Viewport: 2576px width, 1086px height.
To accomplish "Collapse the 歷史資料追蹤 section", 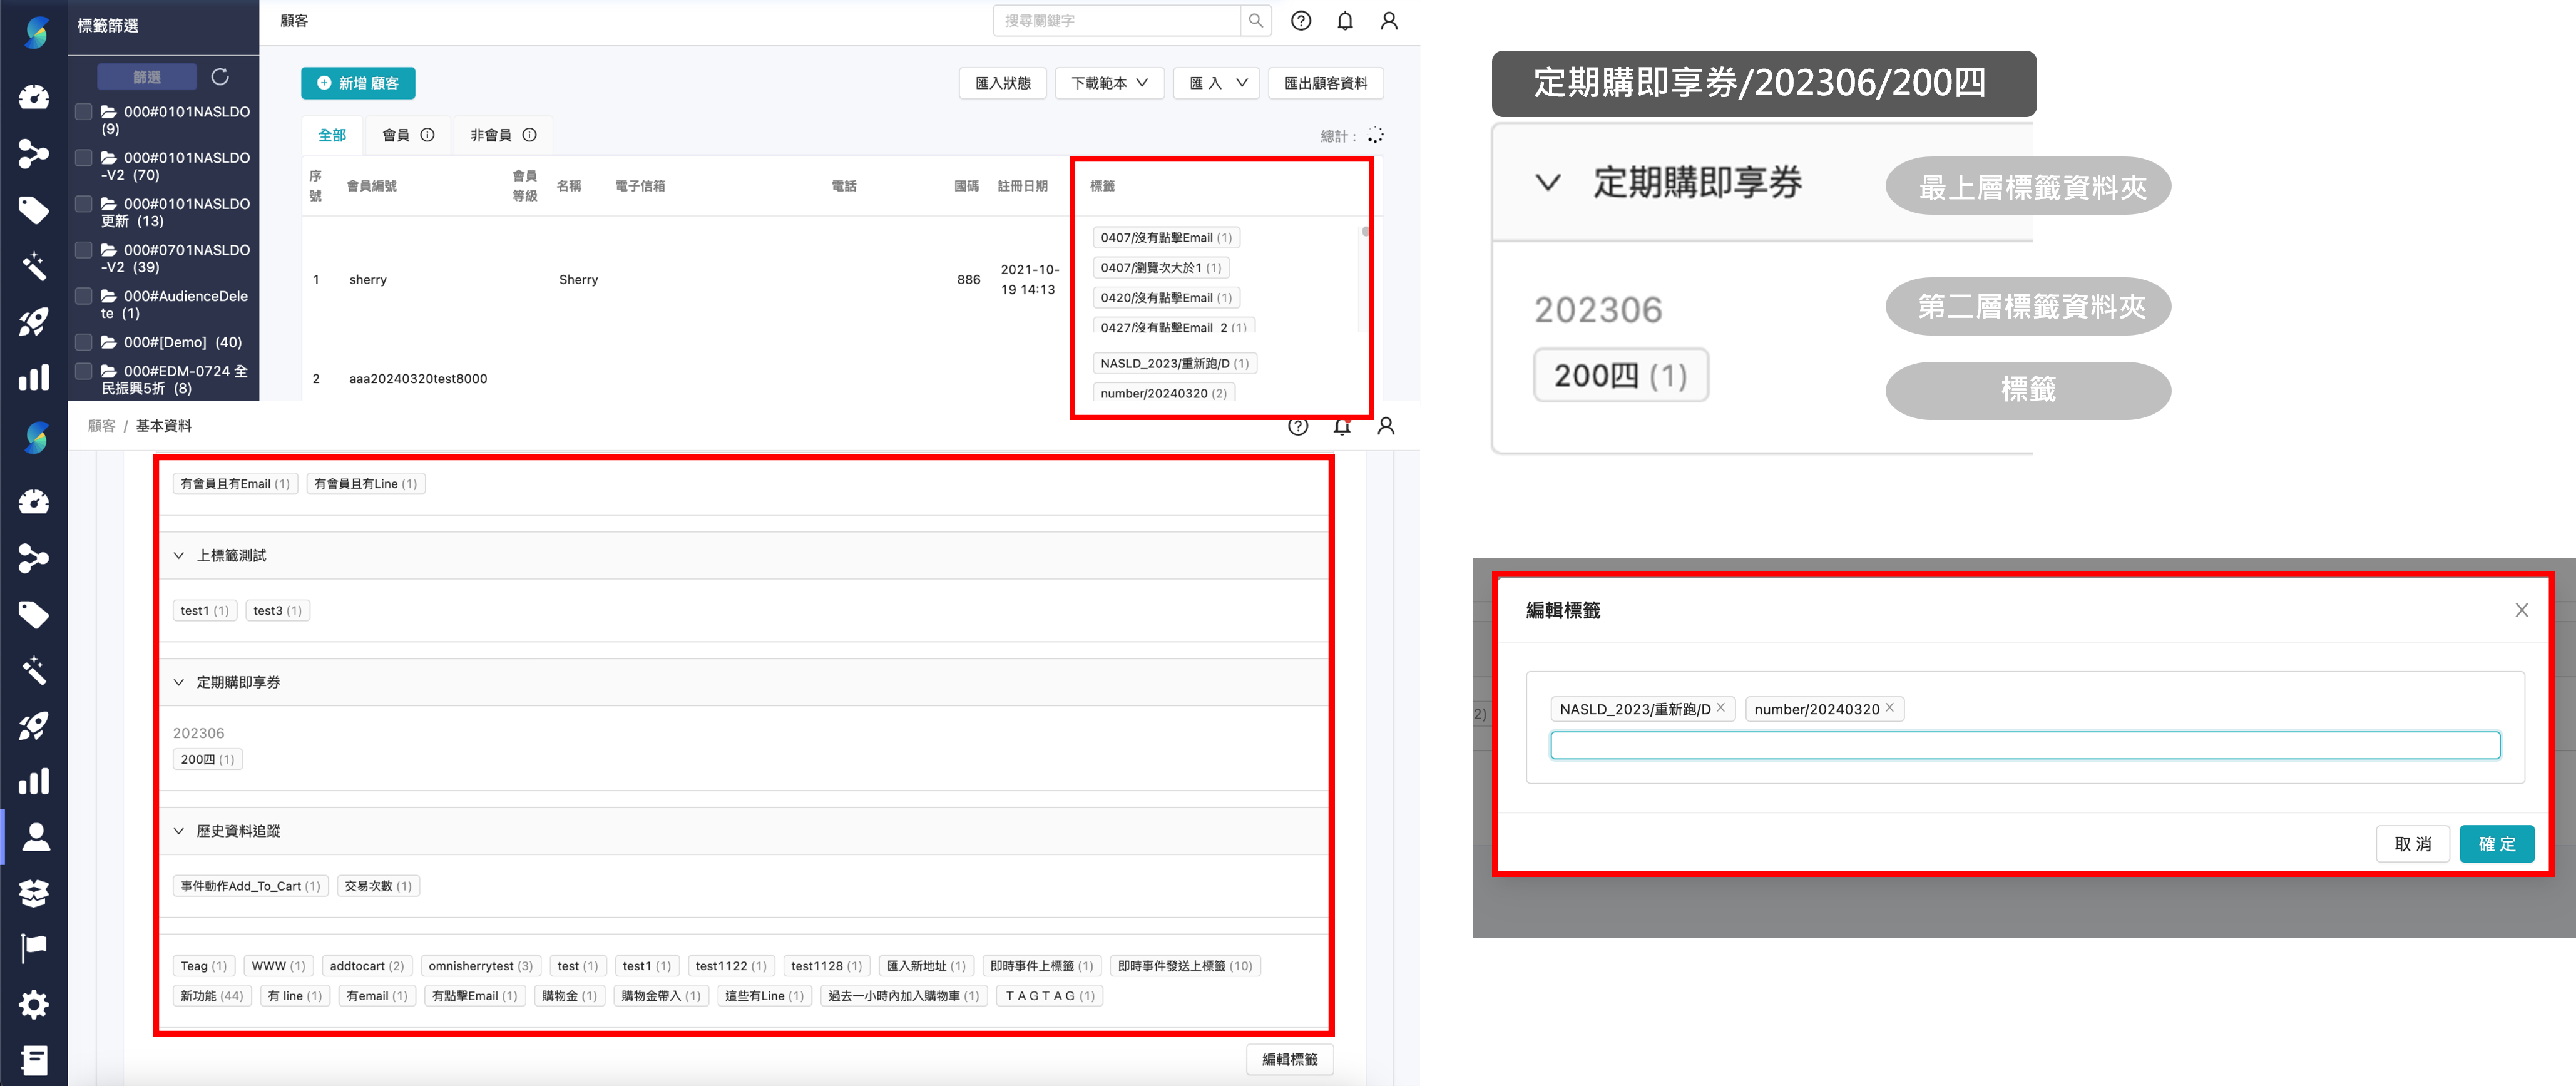I will pos(178,830).
